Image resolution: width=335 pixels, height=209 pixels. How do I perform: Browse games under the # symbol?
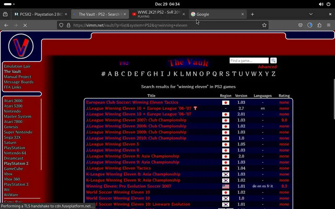click(x=103, y=74)
